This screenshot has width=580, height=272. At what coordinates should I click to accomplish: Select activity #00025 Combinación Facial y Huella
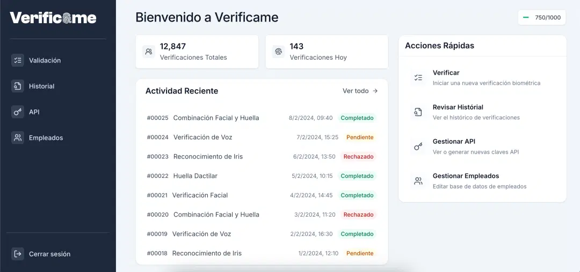tap(262, 118)
